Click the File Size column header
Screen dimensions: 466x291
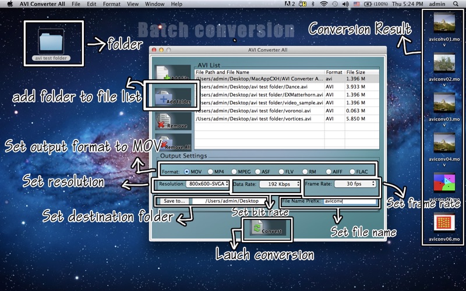click(x=362, y=72)
